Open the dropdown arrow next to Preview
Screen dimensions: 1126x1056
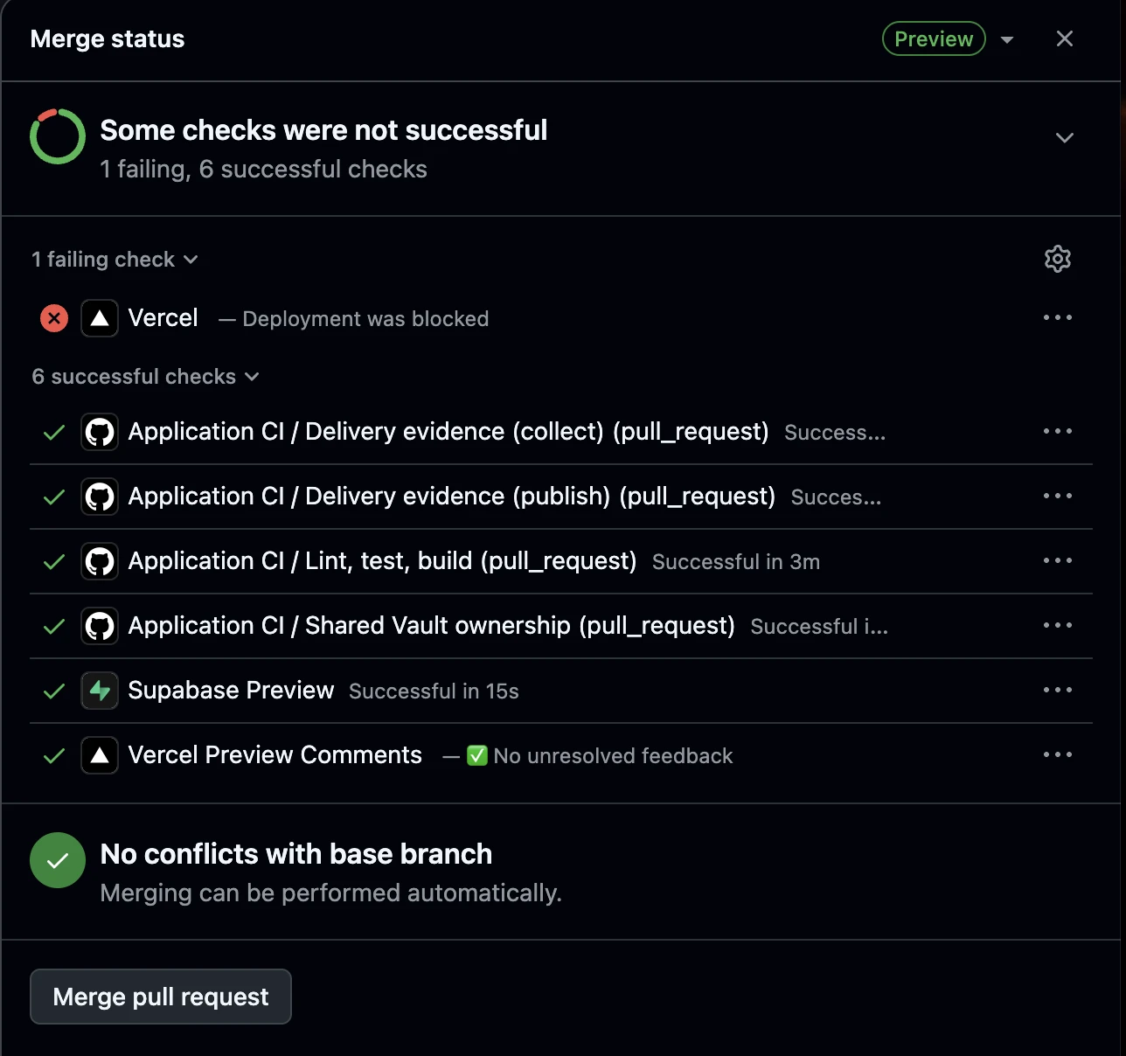coord(1007,39)
